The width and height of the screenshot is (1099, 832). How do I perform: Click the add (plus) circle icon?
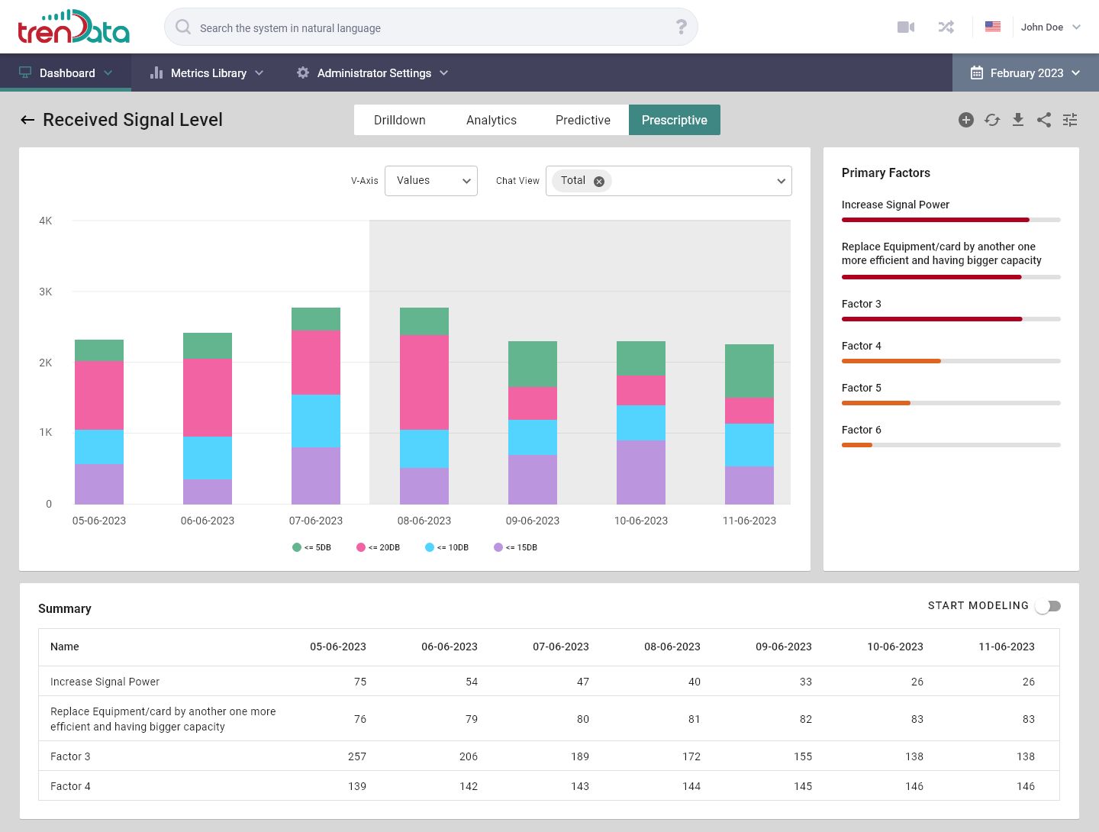click(x=966, y=120)
